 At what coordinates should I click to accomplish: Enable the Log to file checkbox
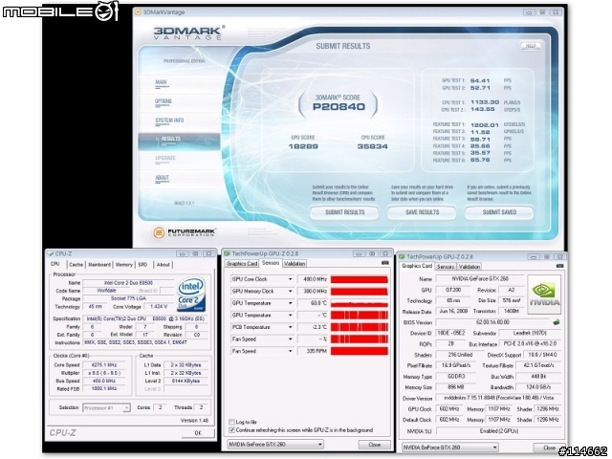[x=231, y=422]
